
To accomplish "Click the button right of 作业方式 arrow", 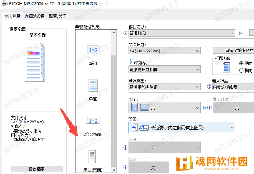I will 251,33.
